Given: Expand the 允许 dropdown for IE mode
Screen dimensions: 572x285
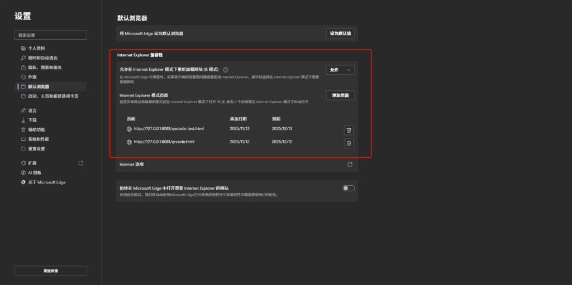Looking at the screenshot, I should point(340,70).
